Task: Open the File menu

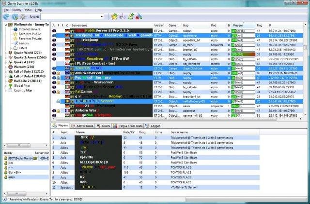Action: click(x=6, y=10)
